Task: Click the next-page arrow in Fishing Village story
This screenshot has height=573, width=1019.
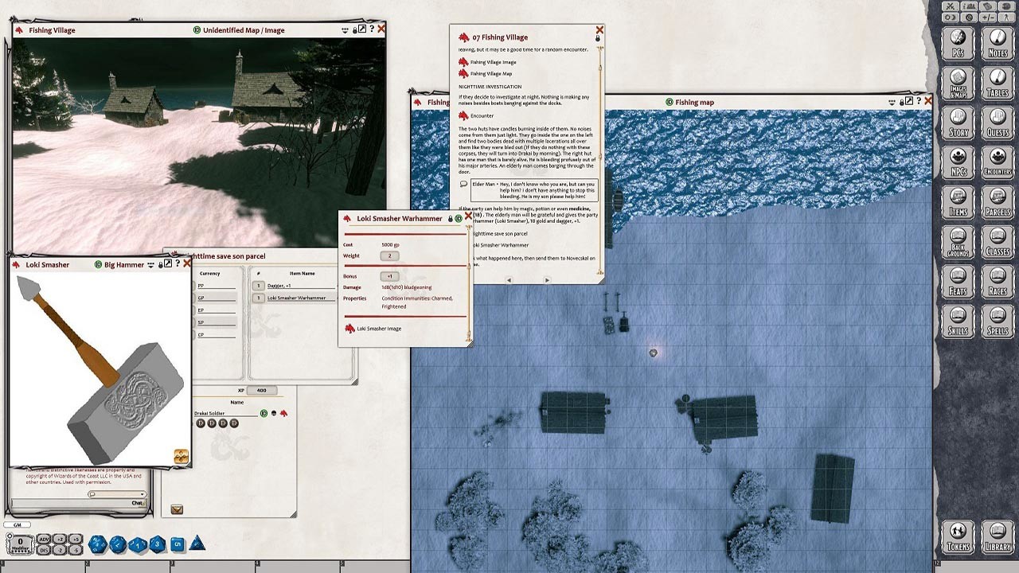Action: [547, 280]
